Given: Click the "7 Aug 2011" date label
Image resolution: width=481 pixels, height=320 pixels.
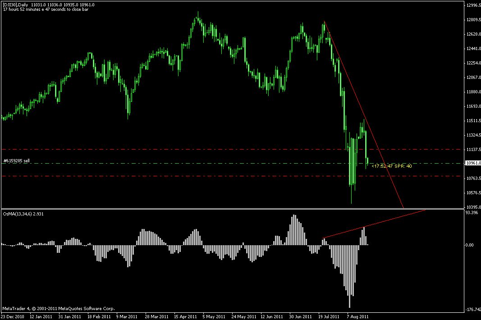Looking at the screenshot, I should point(357,317).
